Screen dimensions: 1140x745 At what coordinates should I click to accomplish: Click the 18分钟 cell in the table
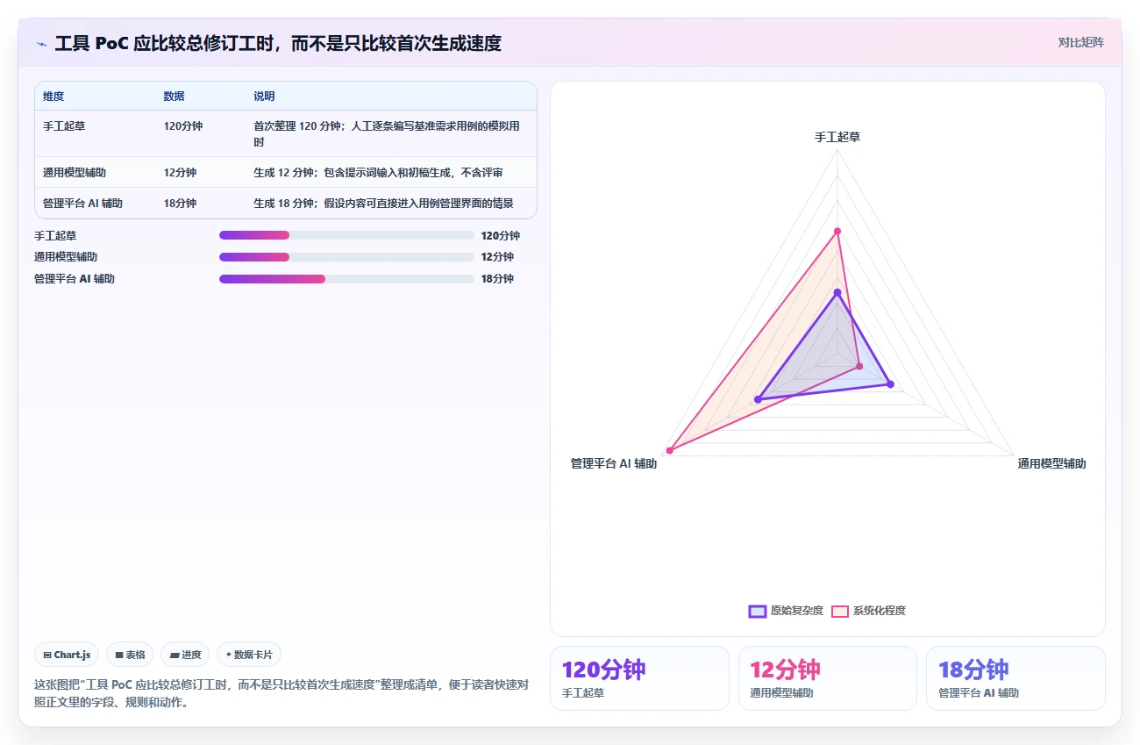[180, 204]
